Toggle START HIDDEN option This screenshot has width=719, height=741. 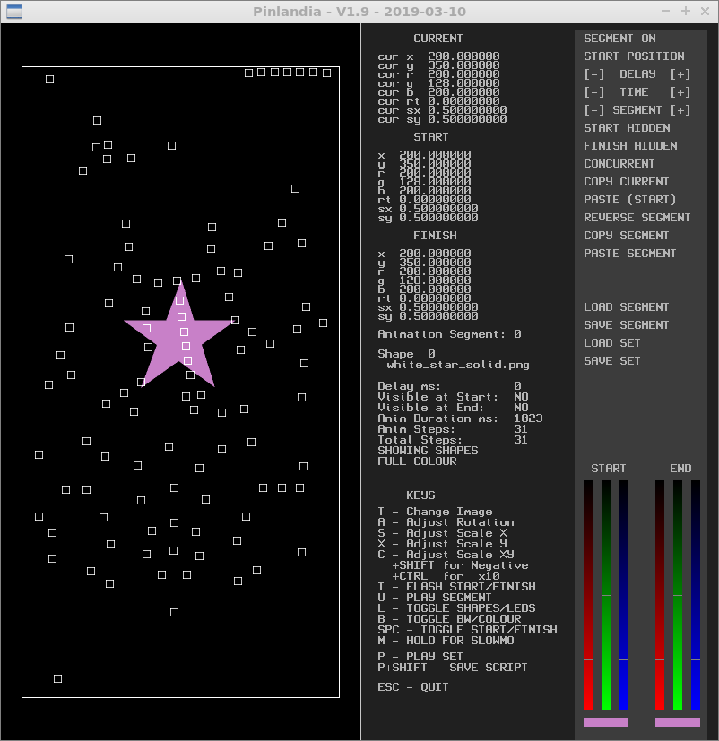point(627,128)
